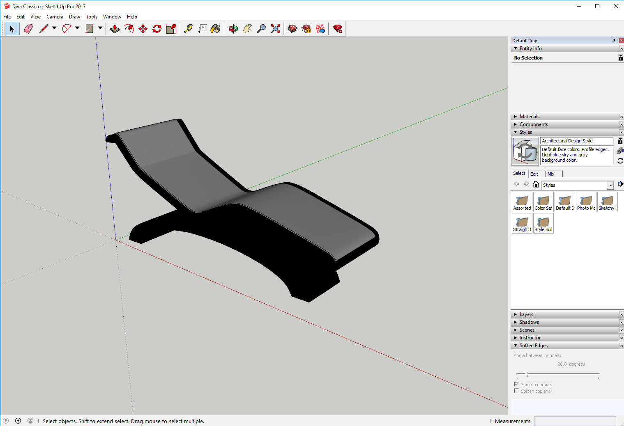Image resolution: width=624 pixels, height=426 pixels.
Task: Enable the Soften coplanar checkbox
Action: [x=516, y=391]
